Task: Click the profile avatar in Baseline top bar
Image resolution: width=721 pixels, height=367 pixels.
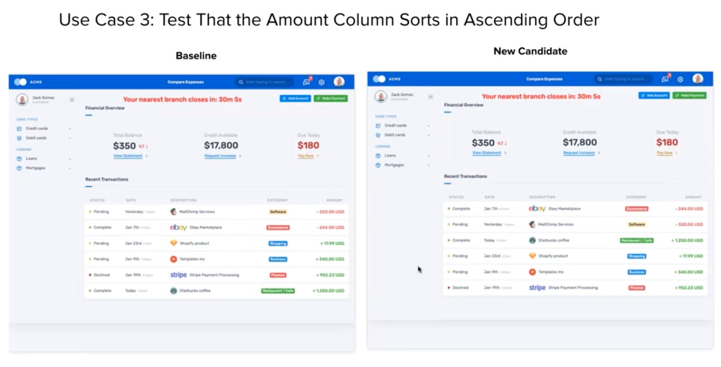Action: [339, 82]
